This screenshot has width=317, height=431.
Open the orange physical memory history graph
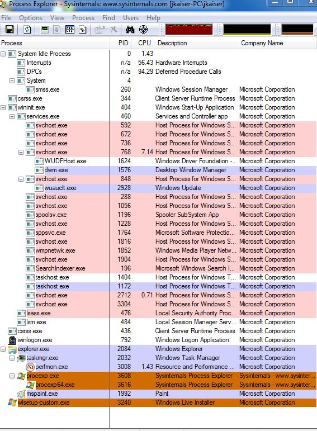pos(297,30)
